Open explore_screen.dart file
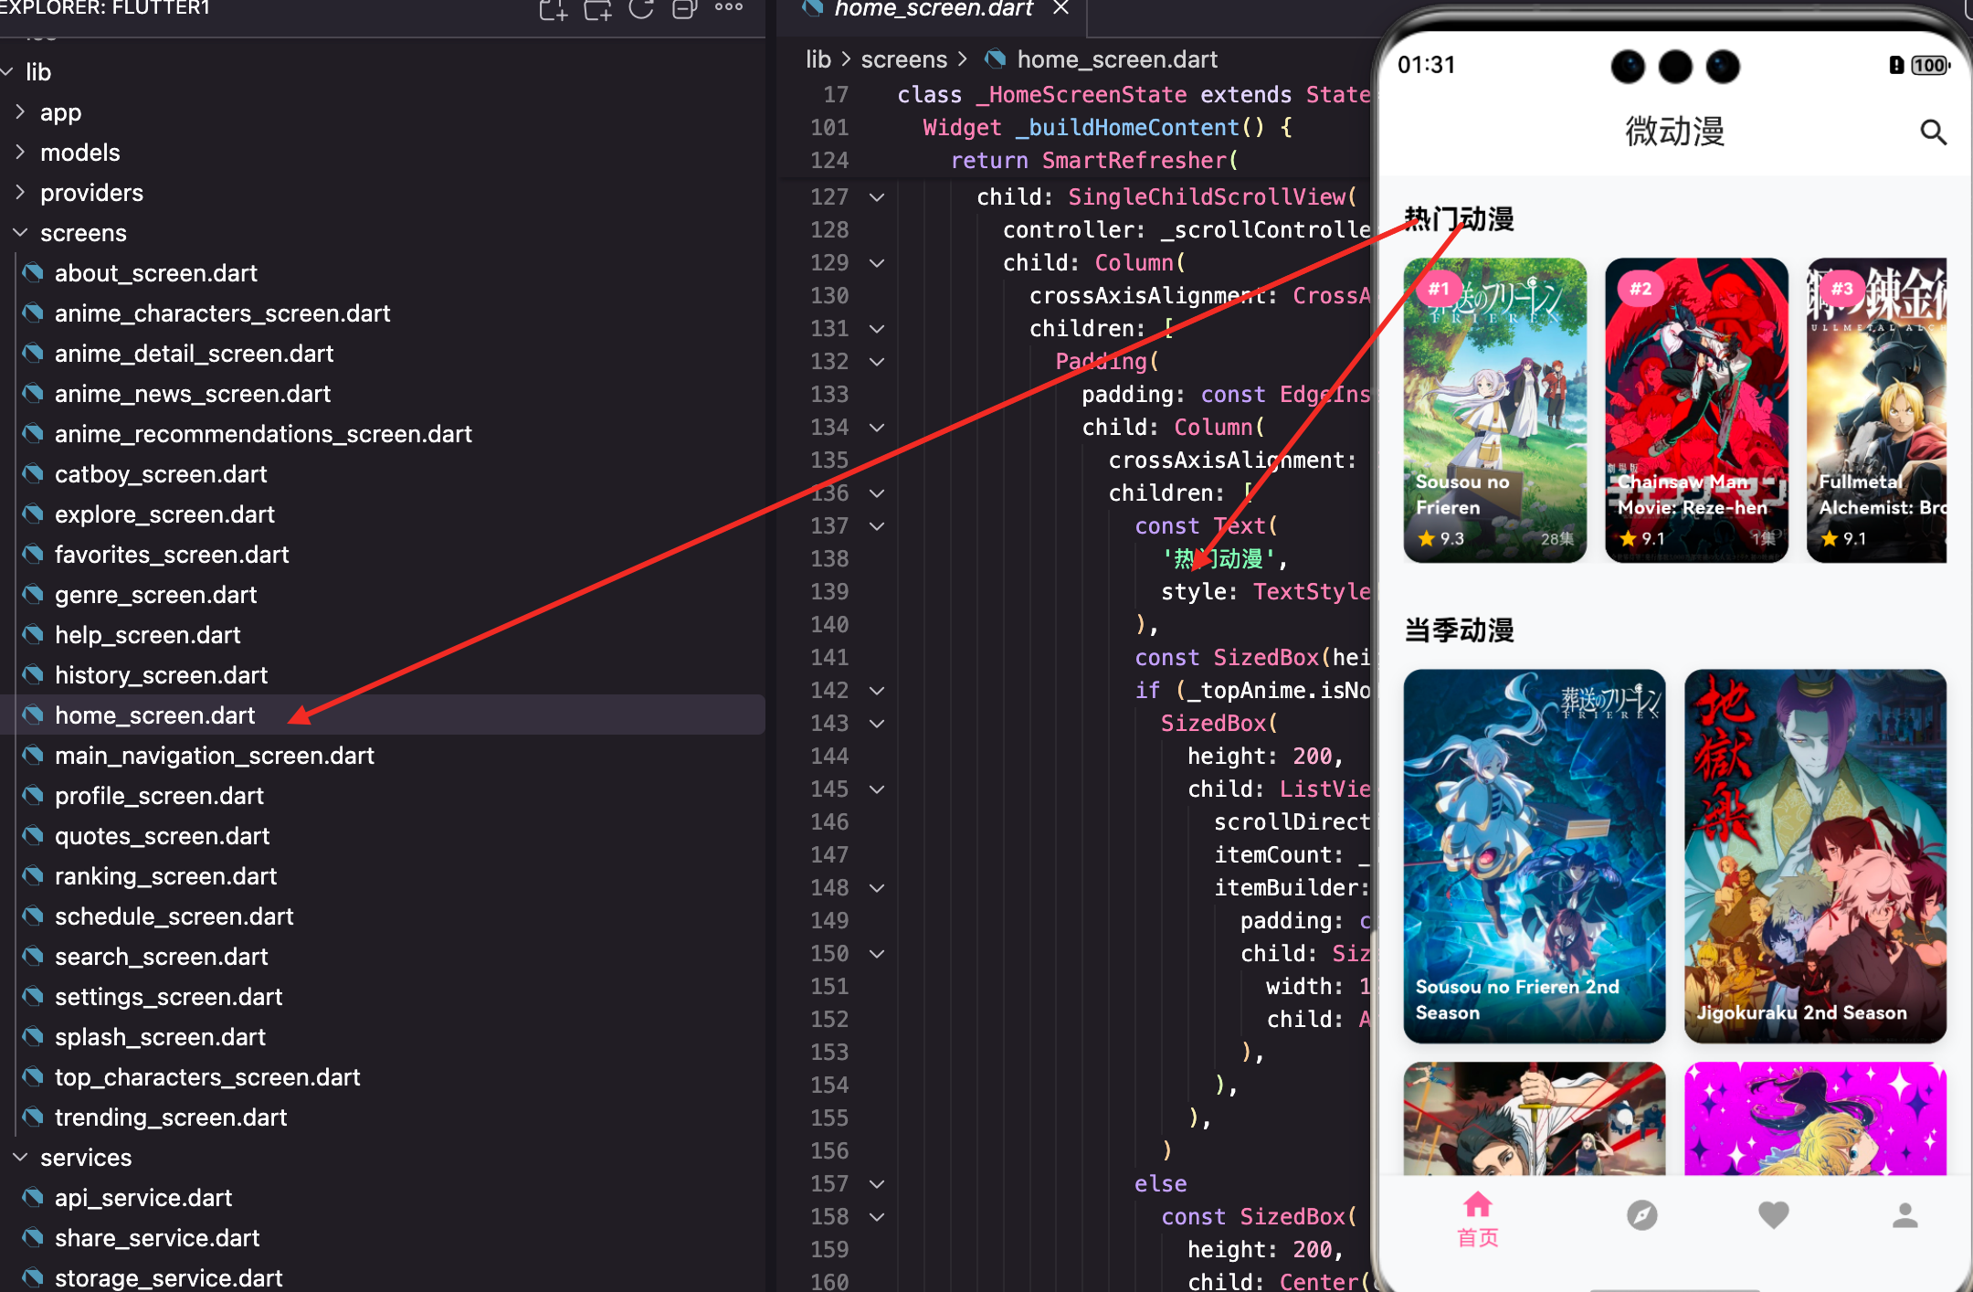The image size is (1973, 1292). [x=164, y=514]
